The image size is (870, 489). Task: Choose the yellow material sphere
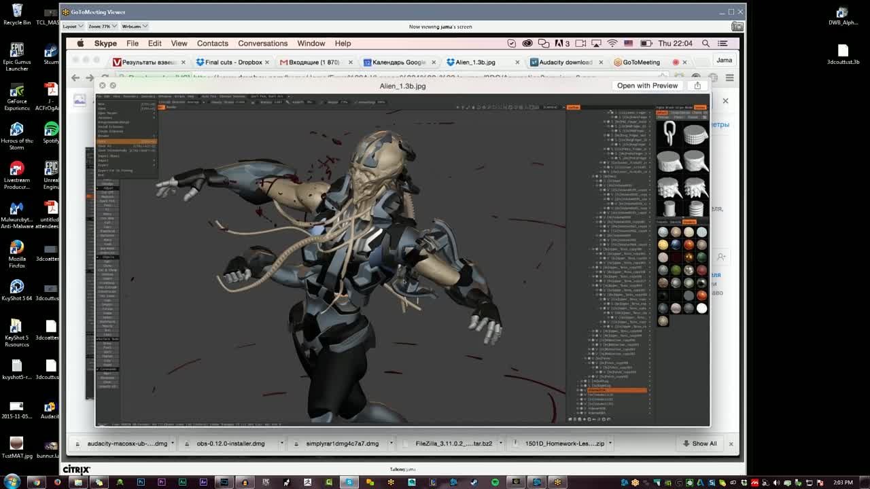663,244
